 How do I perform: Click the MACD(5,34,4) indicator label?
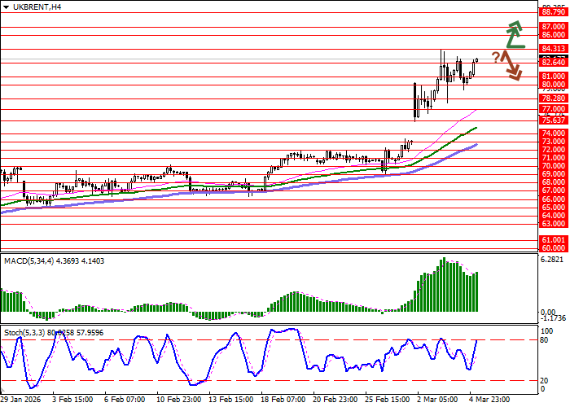pyautogui.click(x=28, y=260)
